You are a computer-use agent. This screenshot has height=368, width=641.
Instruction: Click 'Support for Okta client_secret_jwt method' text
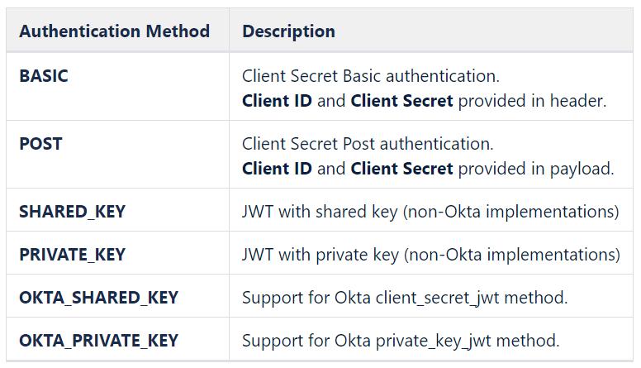[x=405, y=298]
